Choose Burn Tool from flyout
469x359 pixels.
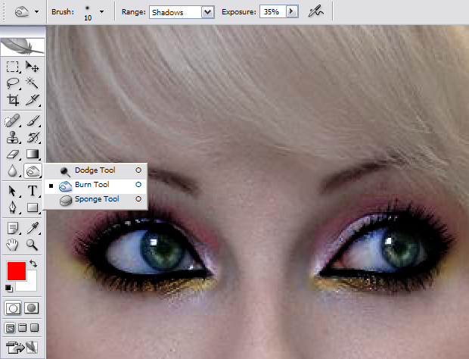tap(96, 185)
